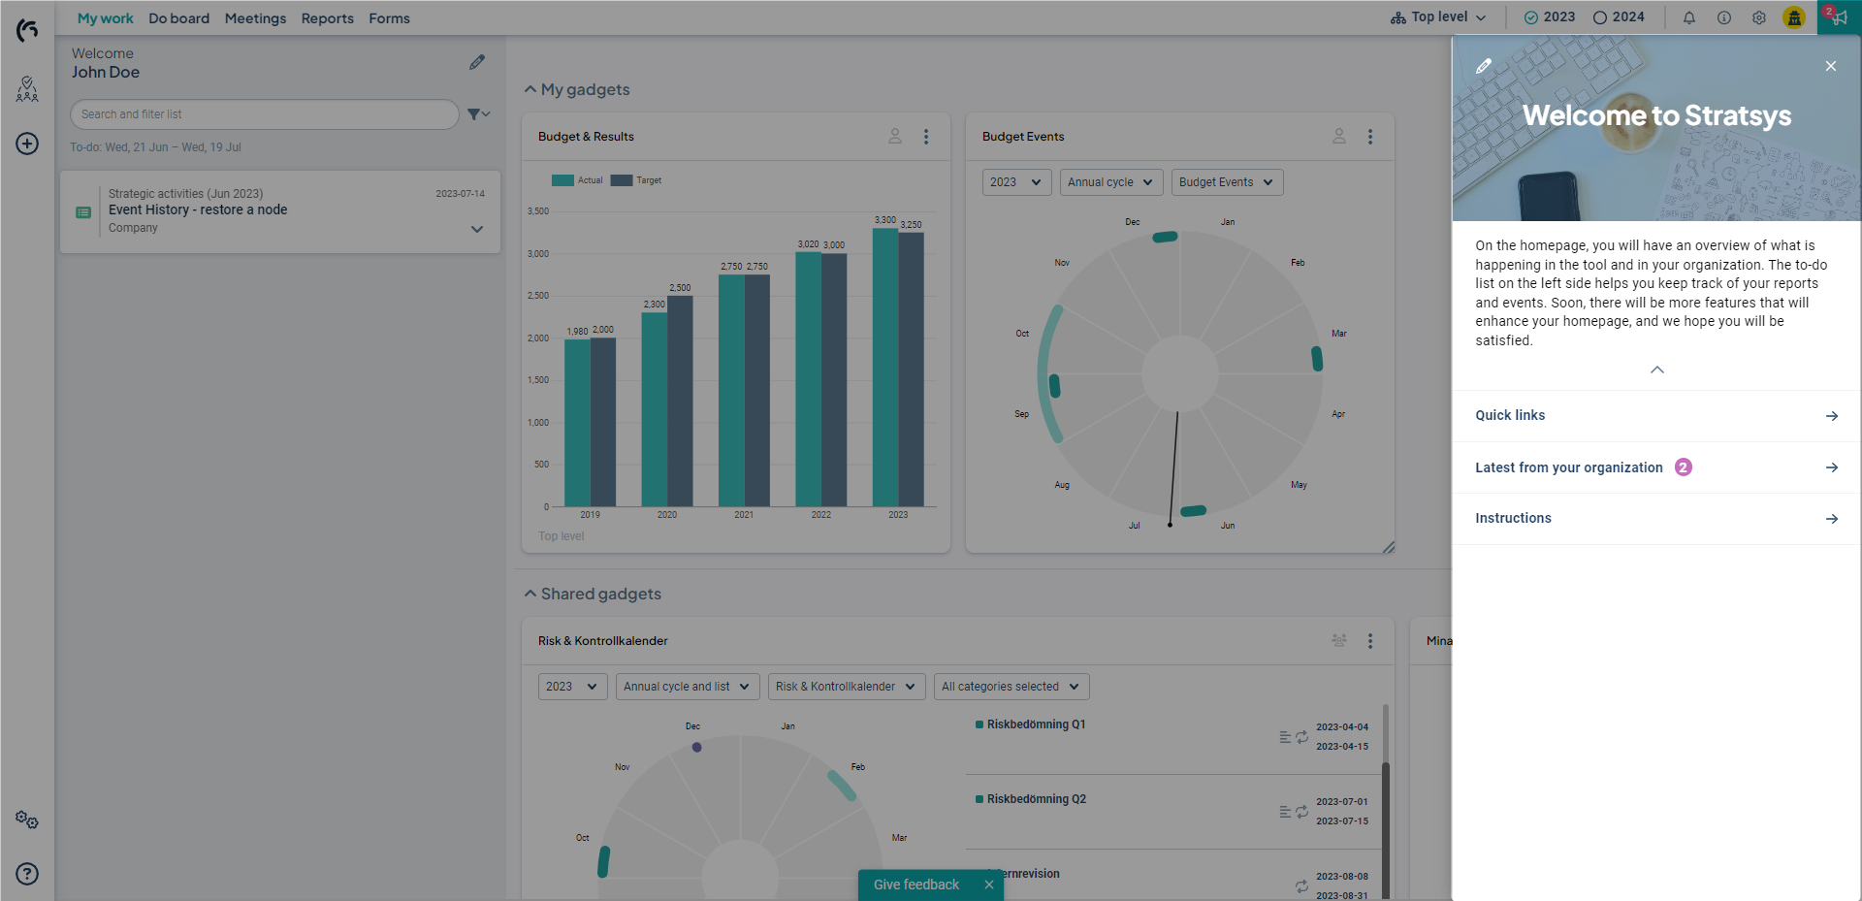Click the person icon on Budget & Results gadget
The height and width of the screenshot is (901, 1862).
895,137
